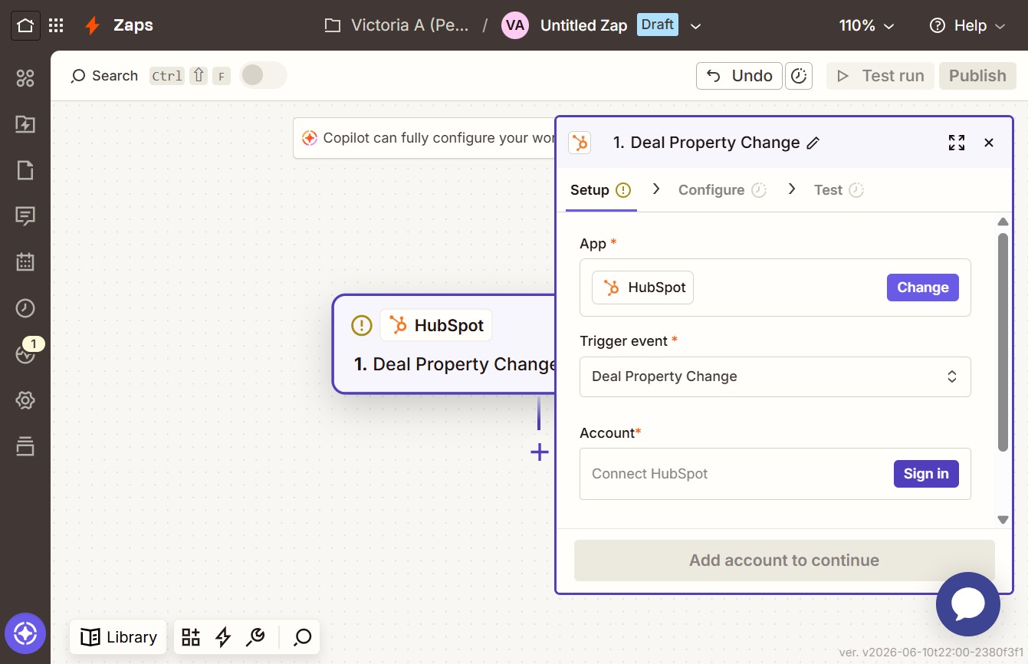The width and height of the screenshot is (1028, 664).
Task: Add a step with the plus below trigger
Action: (540, 452)
